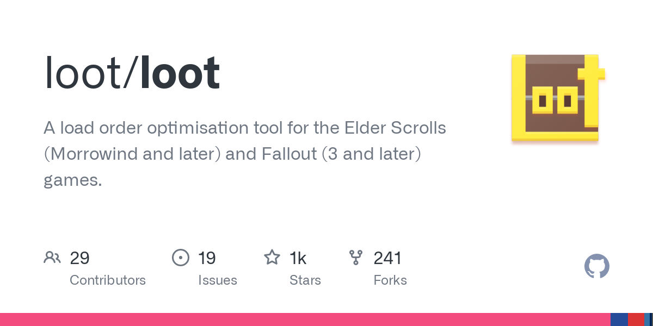Click the 1k stars count

coord(298,258)
